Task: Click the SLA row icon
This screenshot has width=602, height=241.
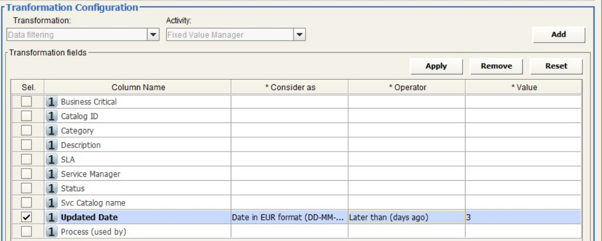Action: (52, 160)
